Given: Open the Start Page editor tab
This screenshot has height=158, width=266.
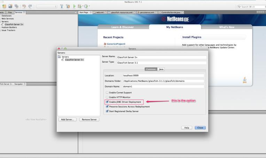Looking at the screenshot, I should 84,13.
